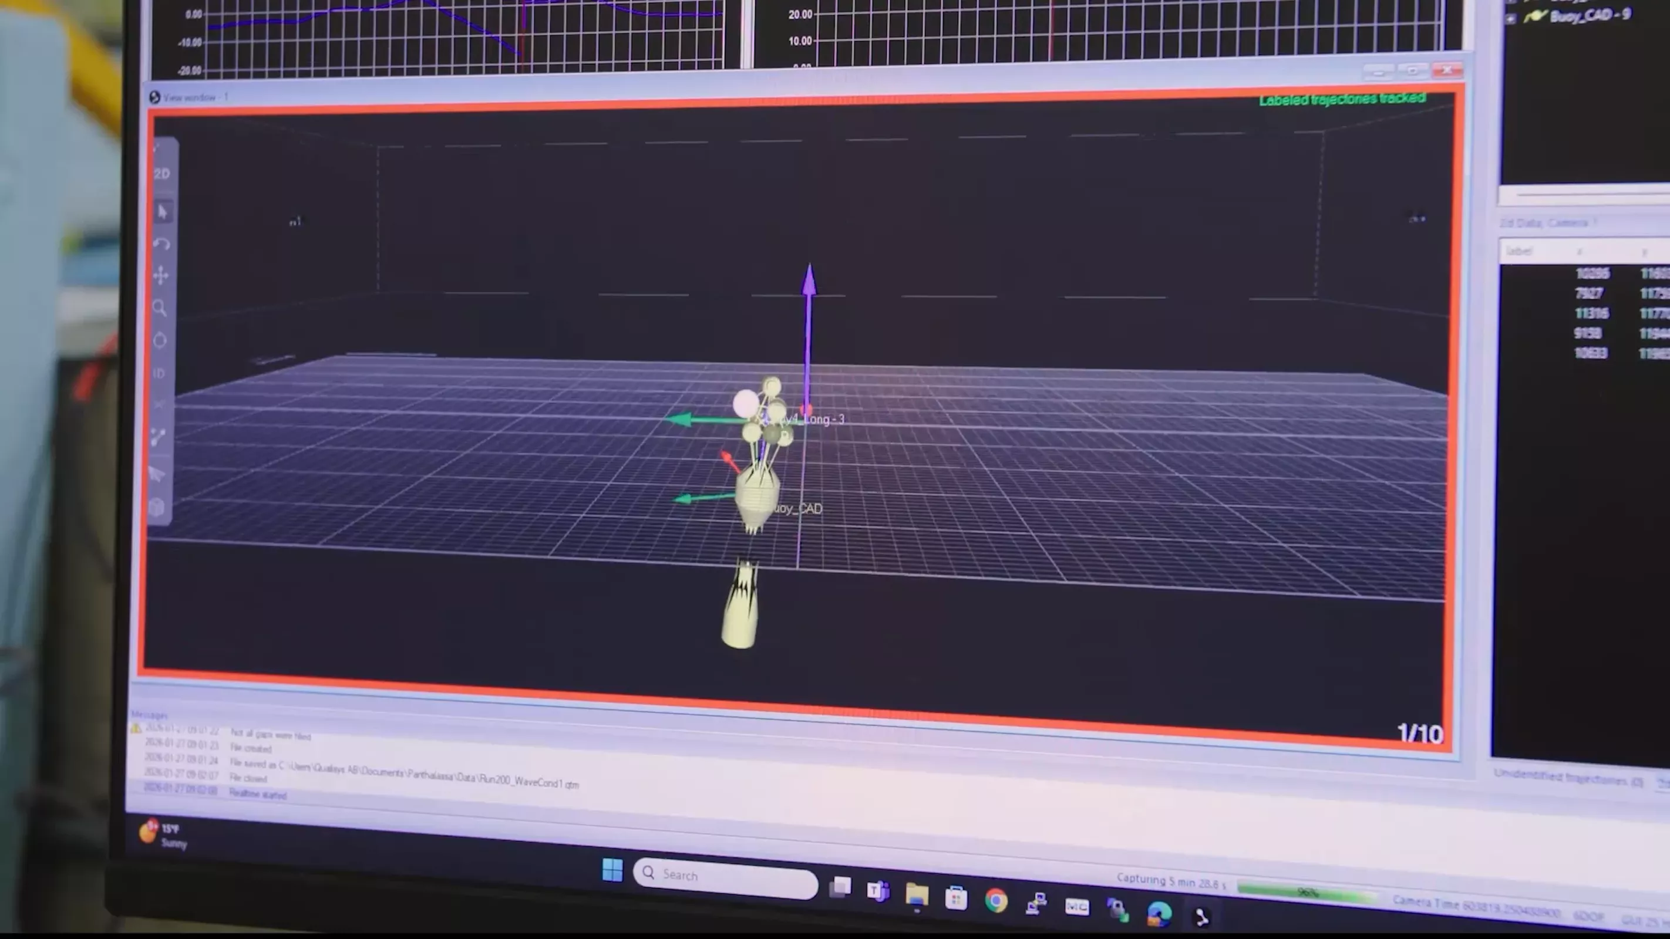Open the network computers taskbar icon
Image resolution: width=1670 pixels, height=939 pixels.
point(1036,903)
